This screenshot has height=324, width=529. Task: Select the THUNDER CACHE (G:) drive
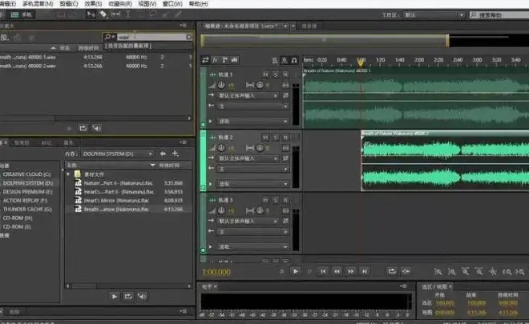coord(28,209)
